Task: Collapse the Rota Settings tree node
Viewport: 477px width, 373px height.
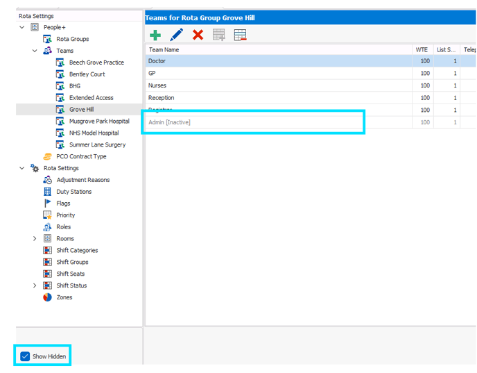Action: click(22, 168)
